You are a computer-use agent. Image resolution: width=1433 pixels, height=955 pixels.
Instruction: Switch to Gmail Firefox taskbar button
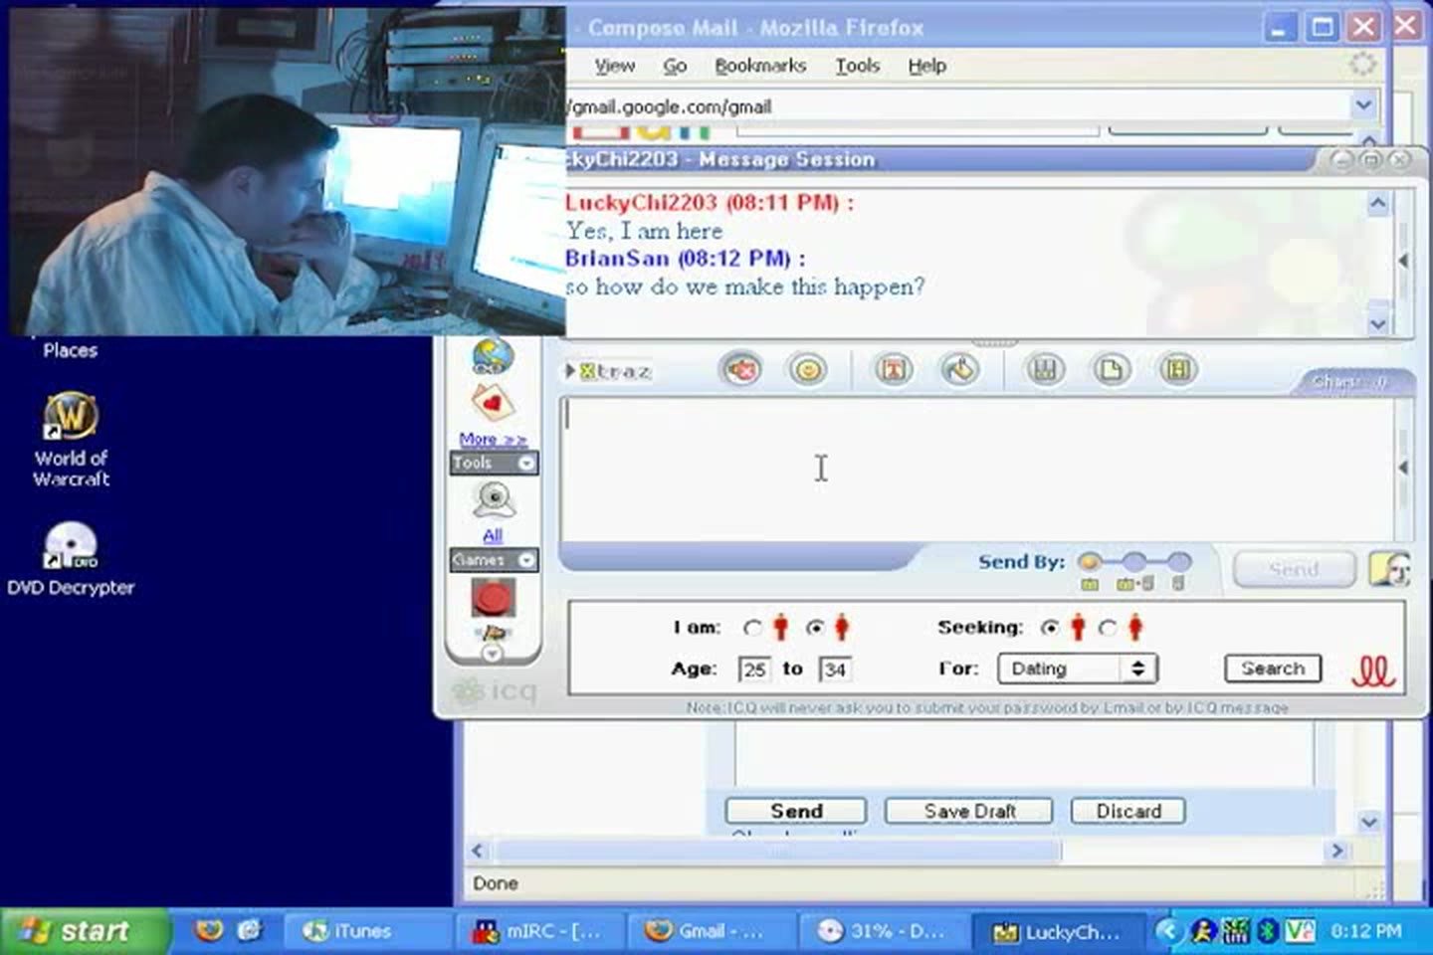click(x=712, y=931)
